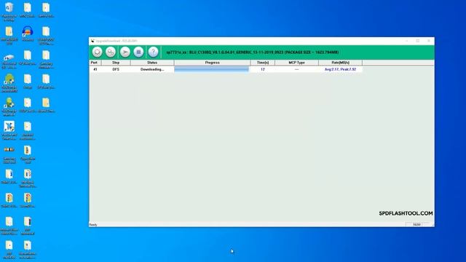Click the Progress column header
The width and height of the screenshot is (466, 262).
pyautogui.click(x=212, y=63)
